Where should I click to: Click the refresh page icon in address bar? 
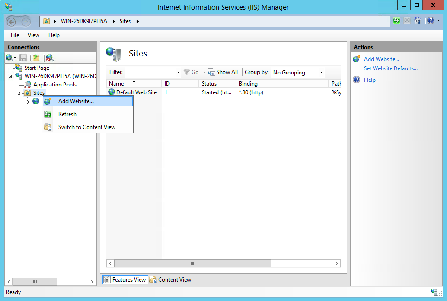coord(396,20)
